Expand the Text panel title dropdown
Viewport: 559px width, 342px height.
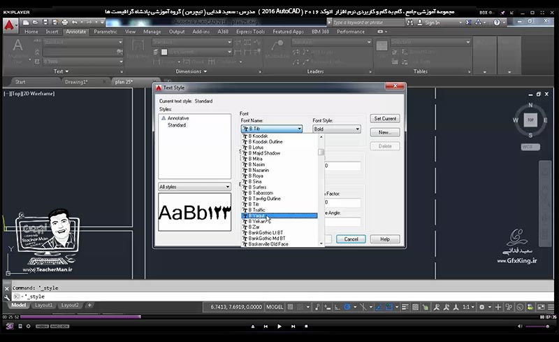[x=61, y=71]
